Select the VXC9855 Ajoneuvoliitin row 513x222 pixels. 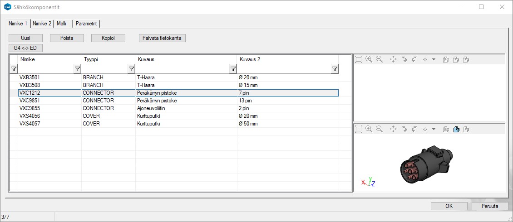point(136,108)
